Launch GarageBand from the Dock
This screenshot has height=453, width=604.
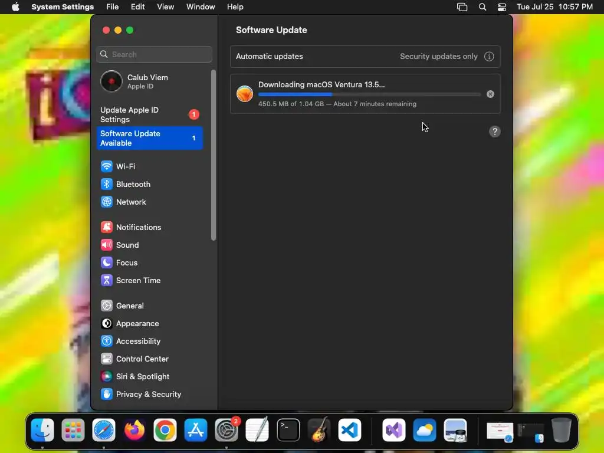(x=319, y=430)
